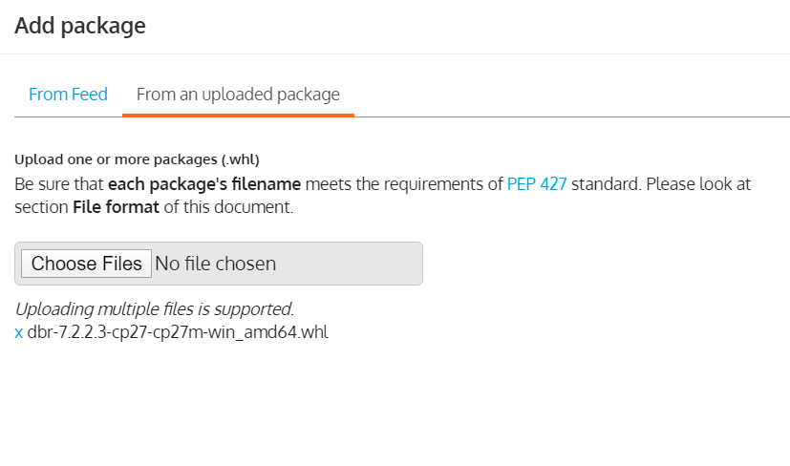This screenshot has width=790, height=466.
Task: Click empty grey area of file input box
Action: coord(353,264)
